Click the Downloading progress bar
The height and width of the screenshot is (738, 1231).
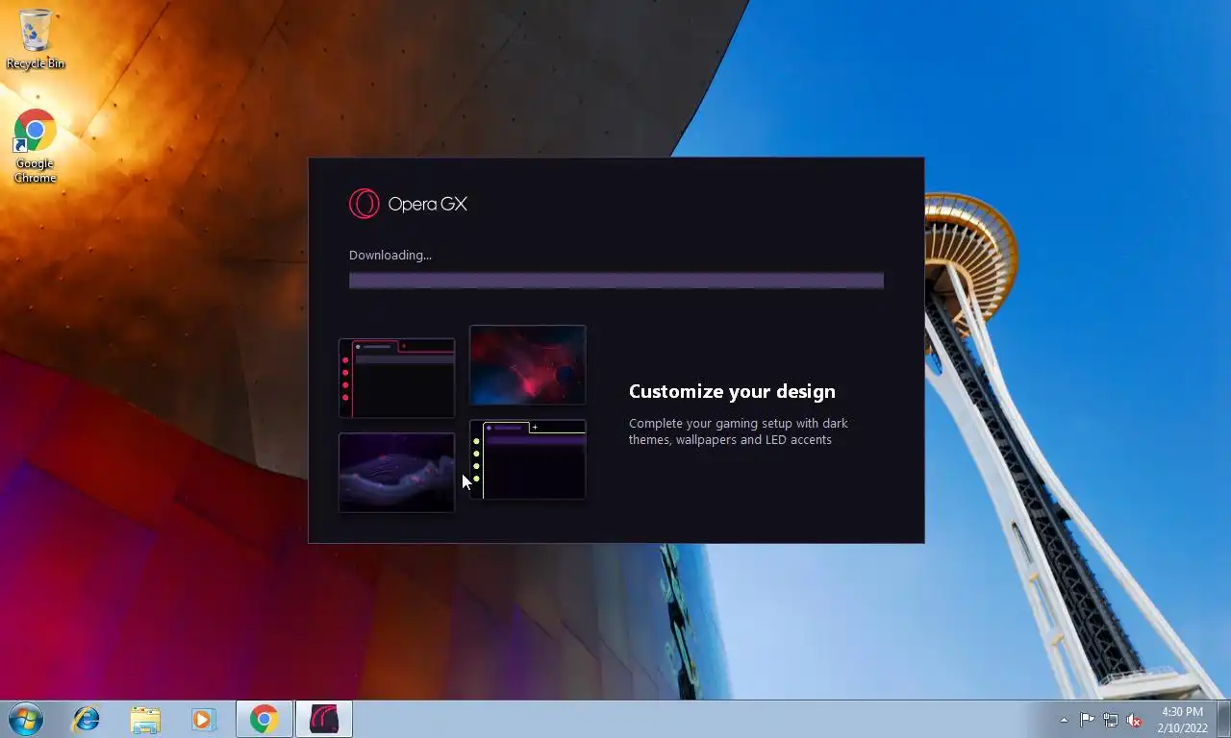pos(615,281)
